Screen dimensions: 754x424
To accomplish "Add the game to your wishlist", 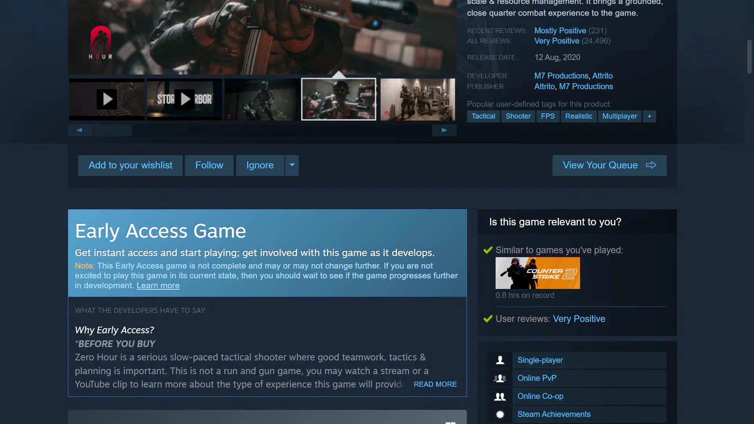I will tap(130, 165).
